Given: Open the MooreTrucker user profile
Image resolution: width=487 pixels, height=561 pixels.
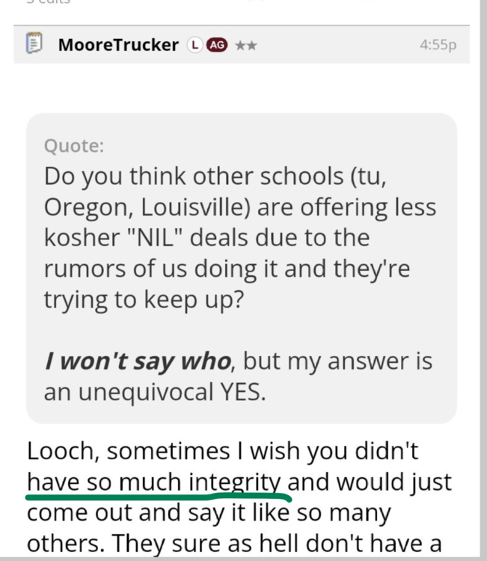Looking at the screenshot, I should coord(118,45).
